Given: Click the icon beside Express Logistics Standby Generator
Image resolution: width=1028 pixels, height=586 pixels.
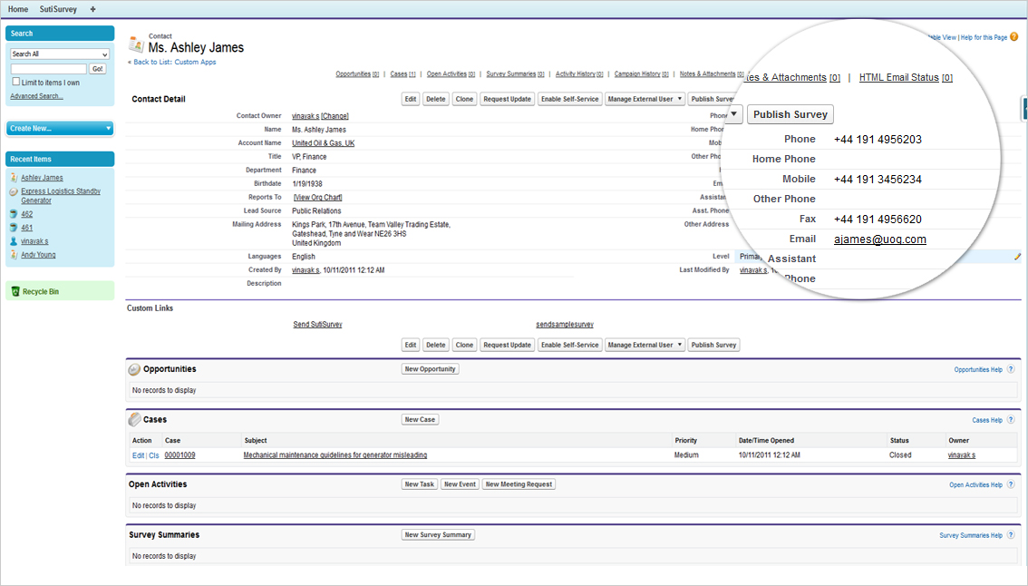Looking at the screenshot, I should 14,191.
